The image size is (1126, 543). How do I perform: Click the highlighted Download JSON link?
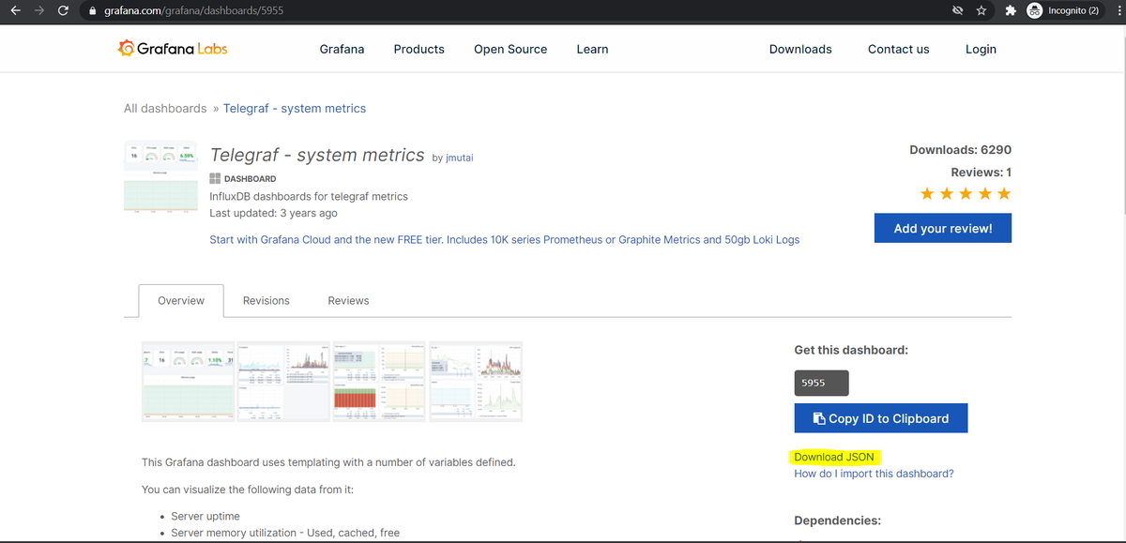pyautogui.click(x=833, y=457)
